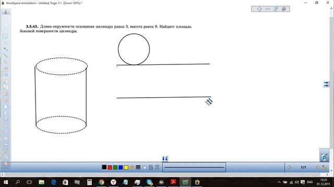Image resolution: width=334 pixels, height=187 pixels.
Task: Select the red pen color swatch
Action: 110,167
